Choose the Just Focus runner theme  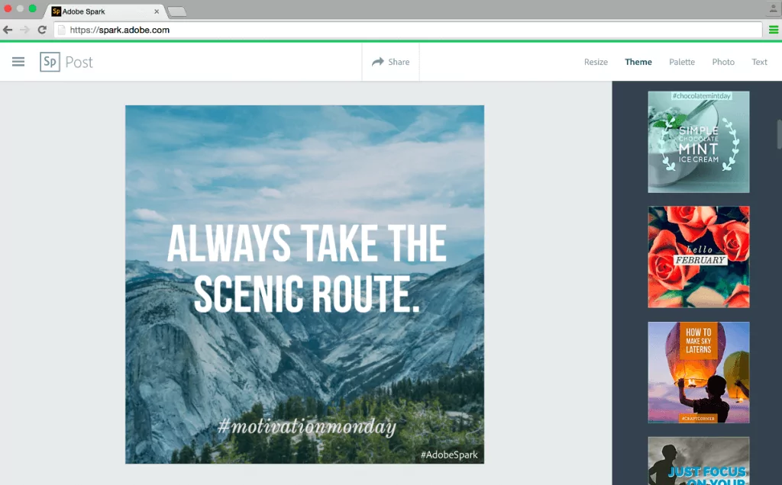coord(698,461)
